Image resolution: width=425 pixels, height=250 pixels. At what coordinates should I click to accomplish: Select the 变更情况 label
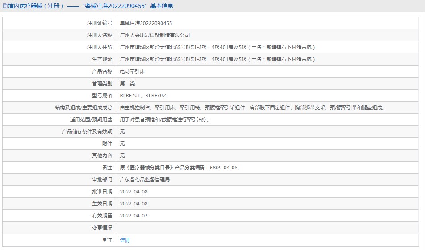(x=102, y=228)
